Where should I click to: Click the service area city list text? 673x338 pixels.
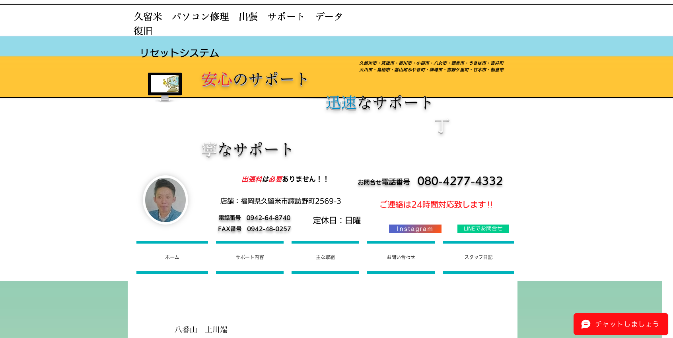432,66
